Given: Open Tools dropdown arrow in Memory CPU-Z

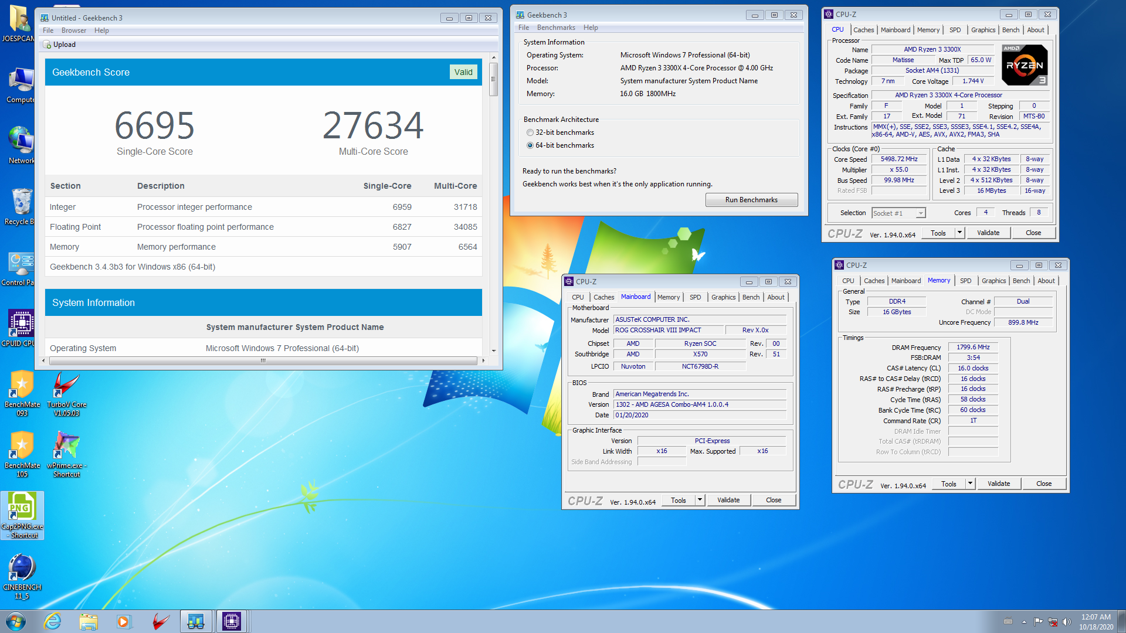Looking at the screenshot, I should (970, 484).
